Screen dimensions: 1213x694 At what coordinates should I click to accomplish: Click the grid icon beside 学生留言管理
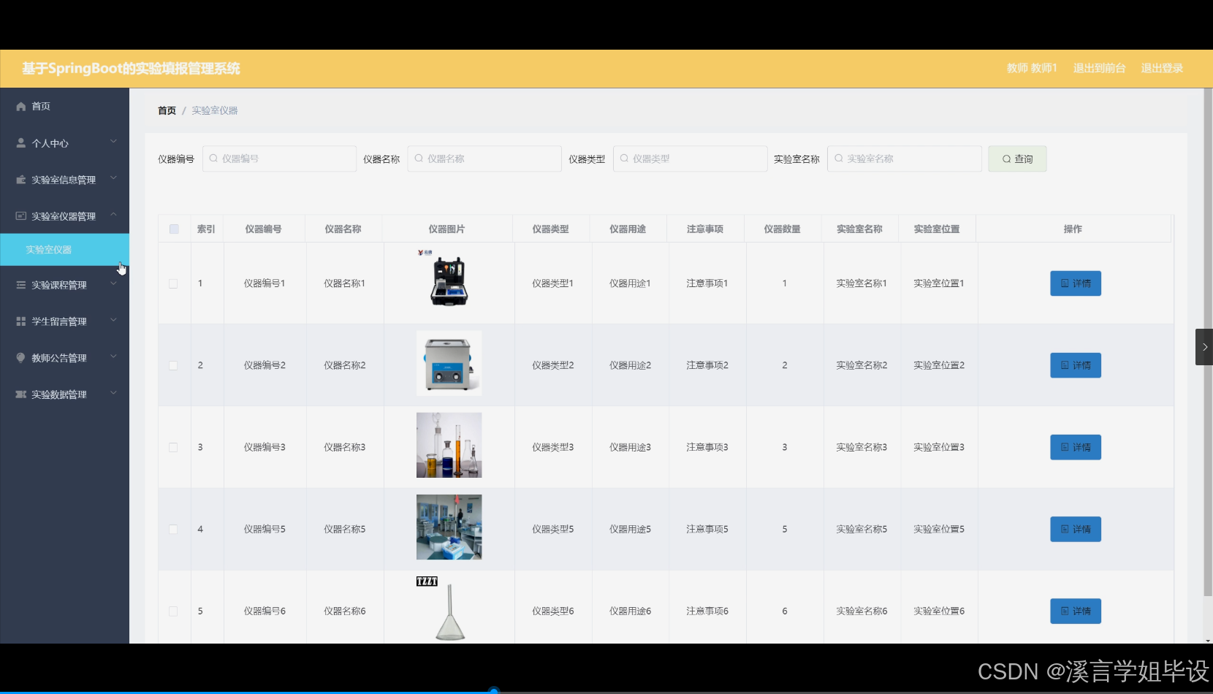click(21, 321)
